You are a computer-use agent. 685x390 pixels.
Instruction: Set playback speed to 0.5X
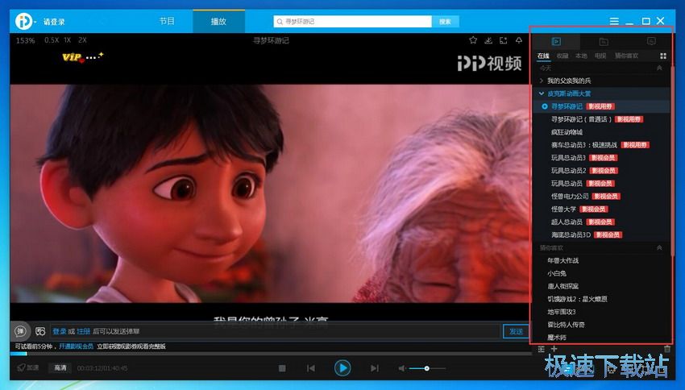52,40
